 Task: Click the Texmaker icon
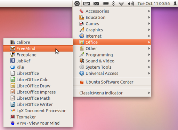pyautogui.click(x=13, y=117)
